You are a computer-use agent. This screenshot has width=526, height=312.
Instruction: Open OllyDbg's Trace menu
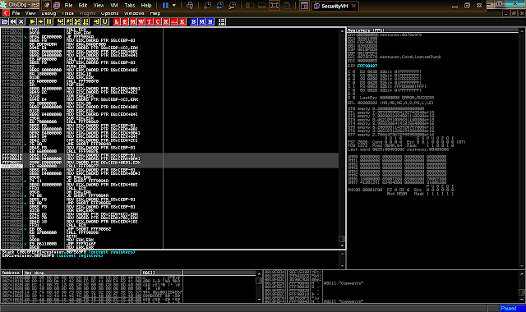(67, 13)
